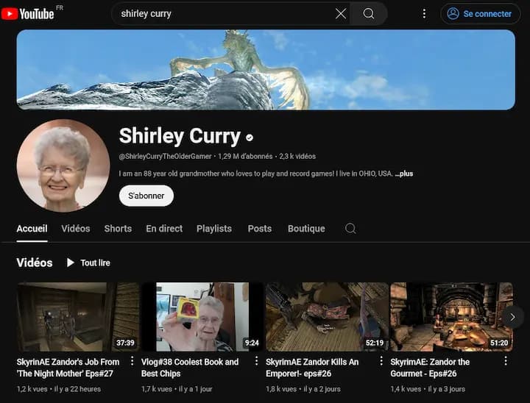Click the 2,3 k vidéos count
530x403 pixels.
[297, 157]
